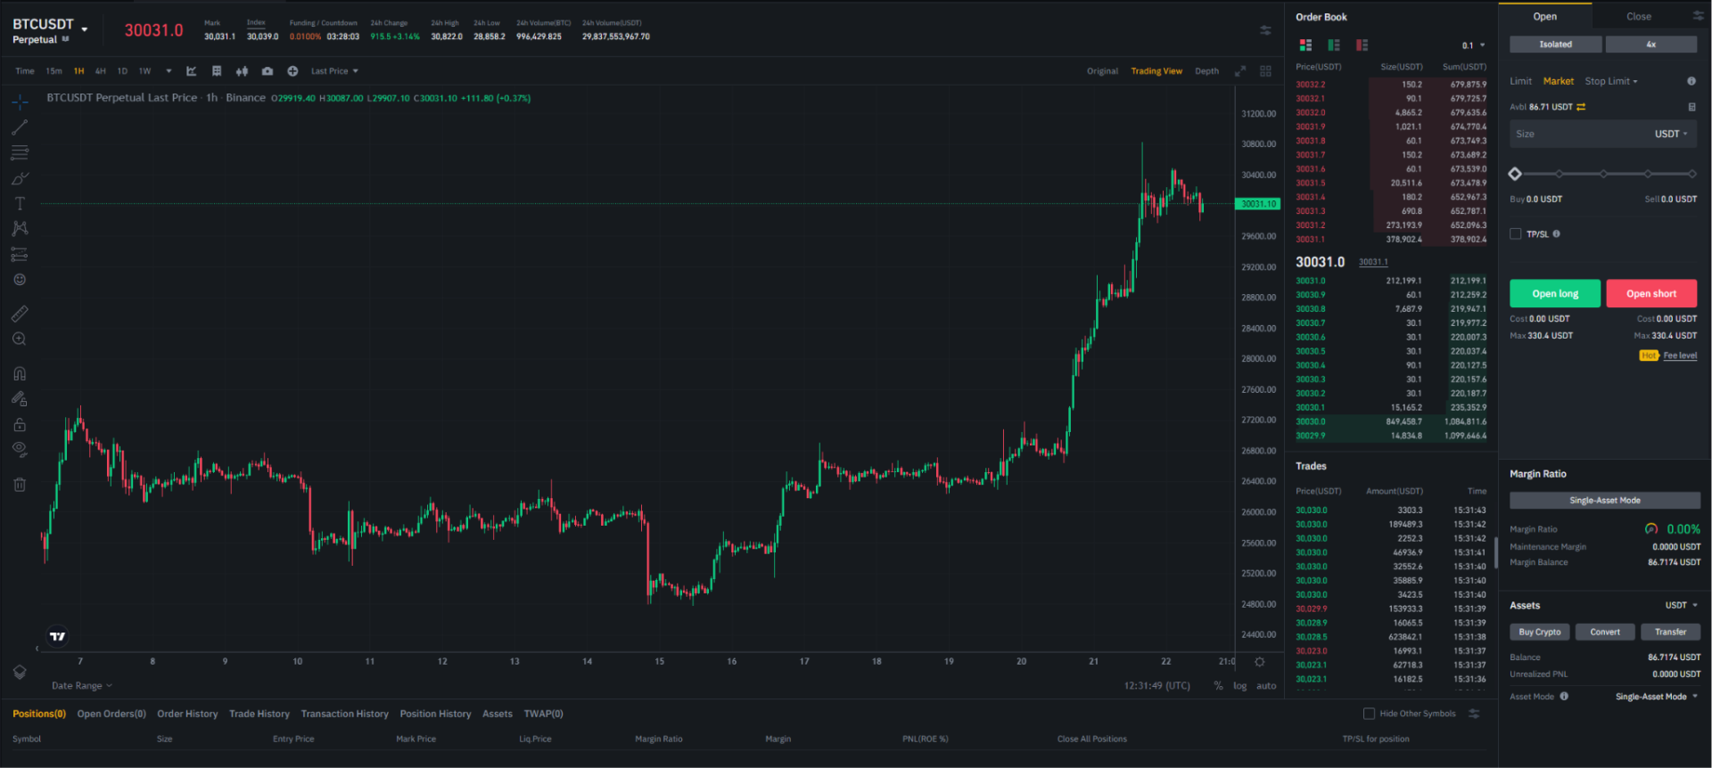Toggle lock all drawing tools
This screenshot has width=1712, height=768.
(x=20, y=425)
